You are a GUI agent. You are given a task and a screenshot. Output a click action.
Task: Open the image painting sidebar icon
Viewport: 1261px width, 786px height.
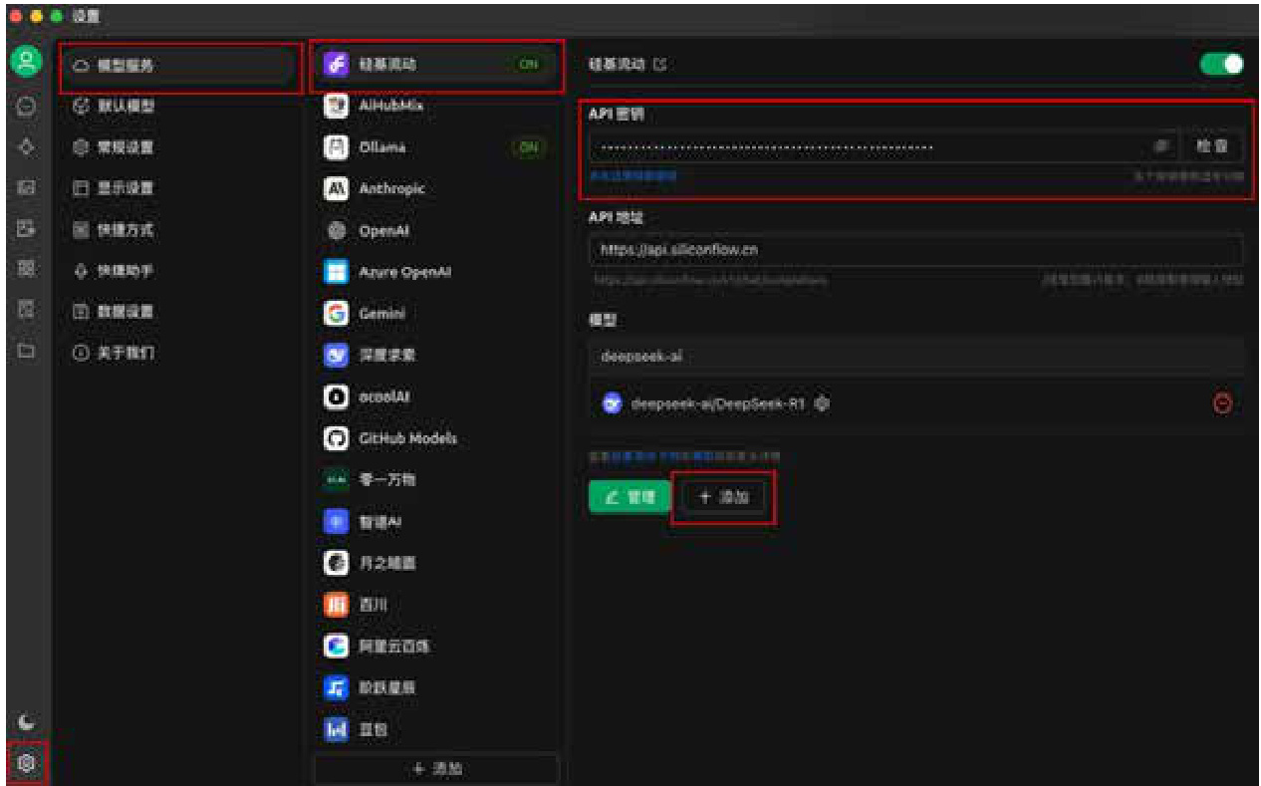click(27, 187)
